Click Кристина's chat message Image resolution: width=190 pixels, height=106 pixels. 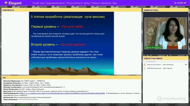(46, 91)
